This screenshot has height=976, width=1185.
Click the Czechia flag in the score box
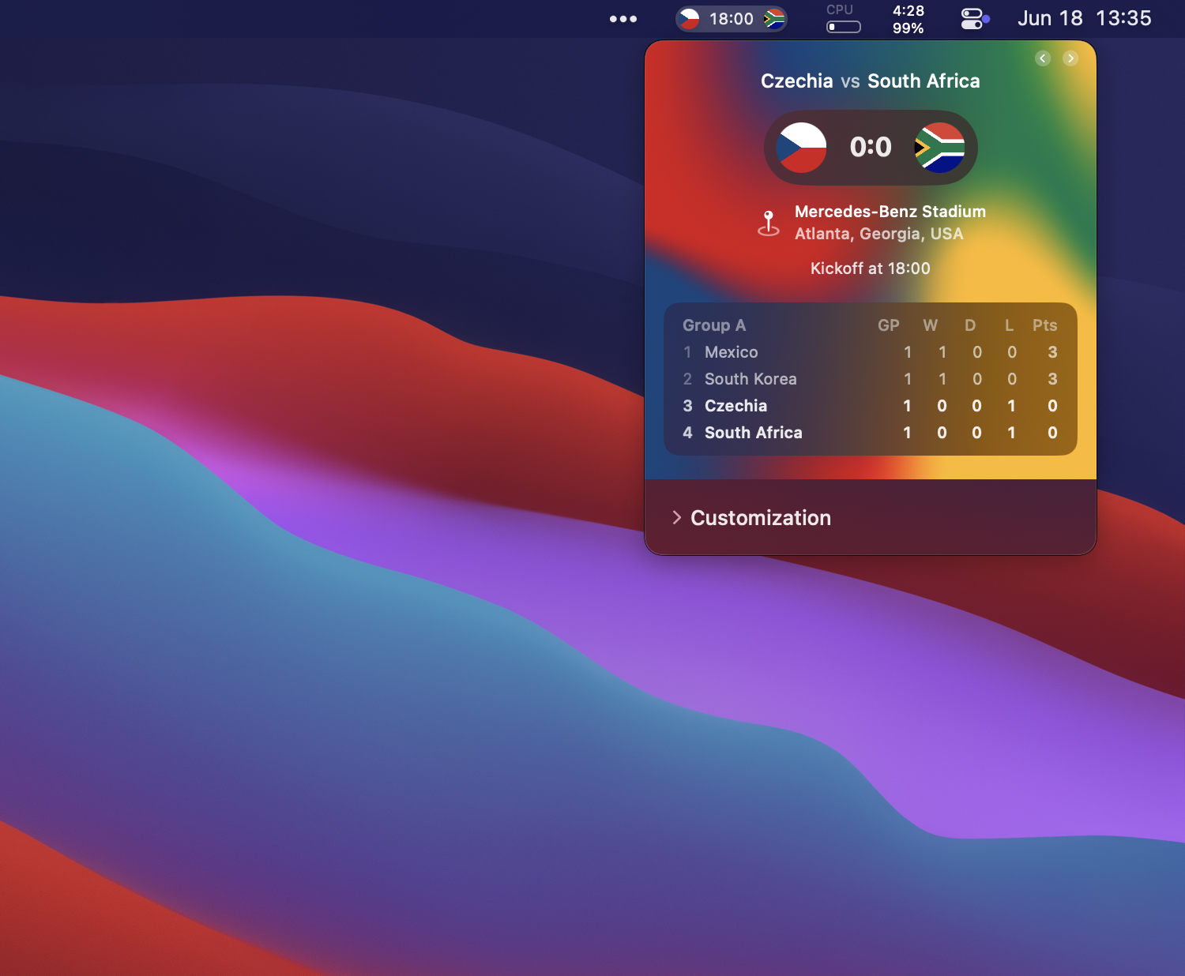click(x=801, y=148)
